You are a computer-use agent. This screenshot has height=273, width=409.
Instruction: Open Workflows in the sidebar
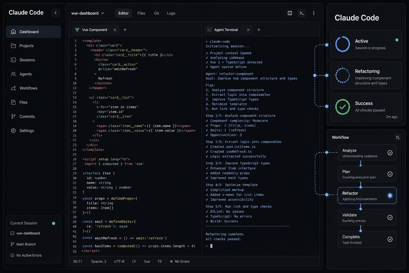click(x=33, y=88)
